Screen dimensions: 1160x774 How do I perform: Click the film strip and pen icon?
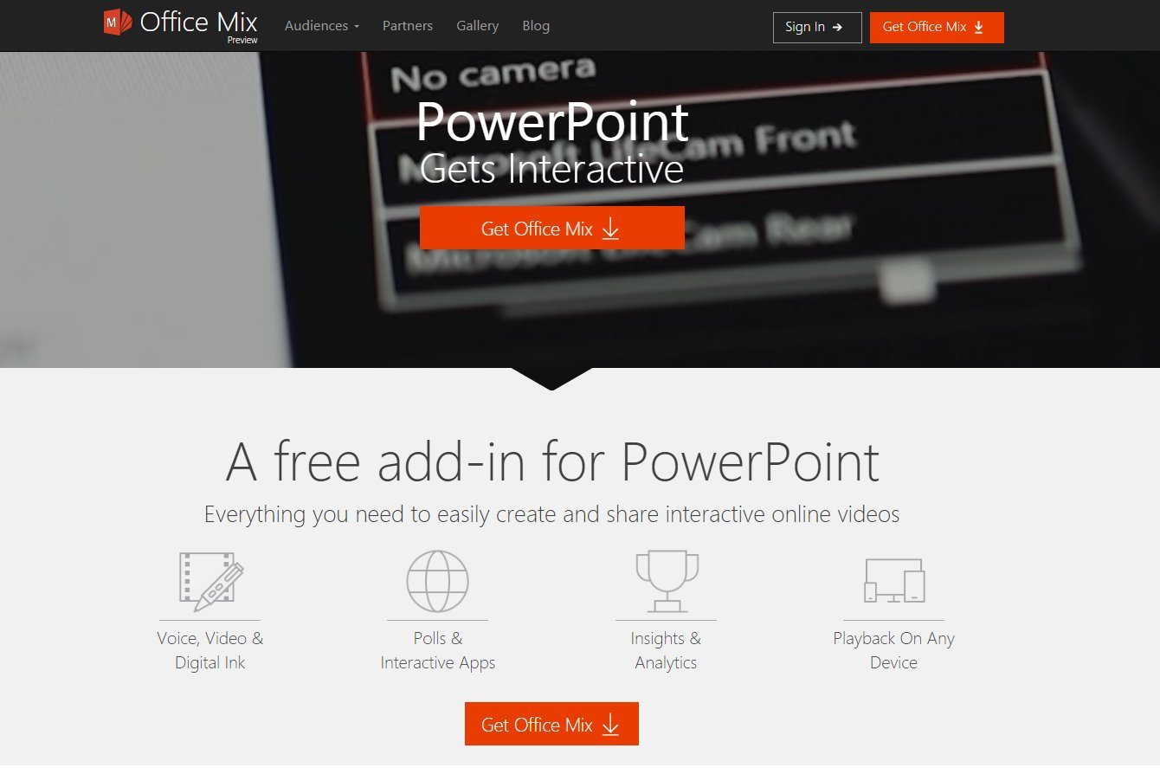[x=210, y=579]
